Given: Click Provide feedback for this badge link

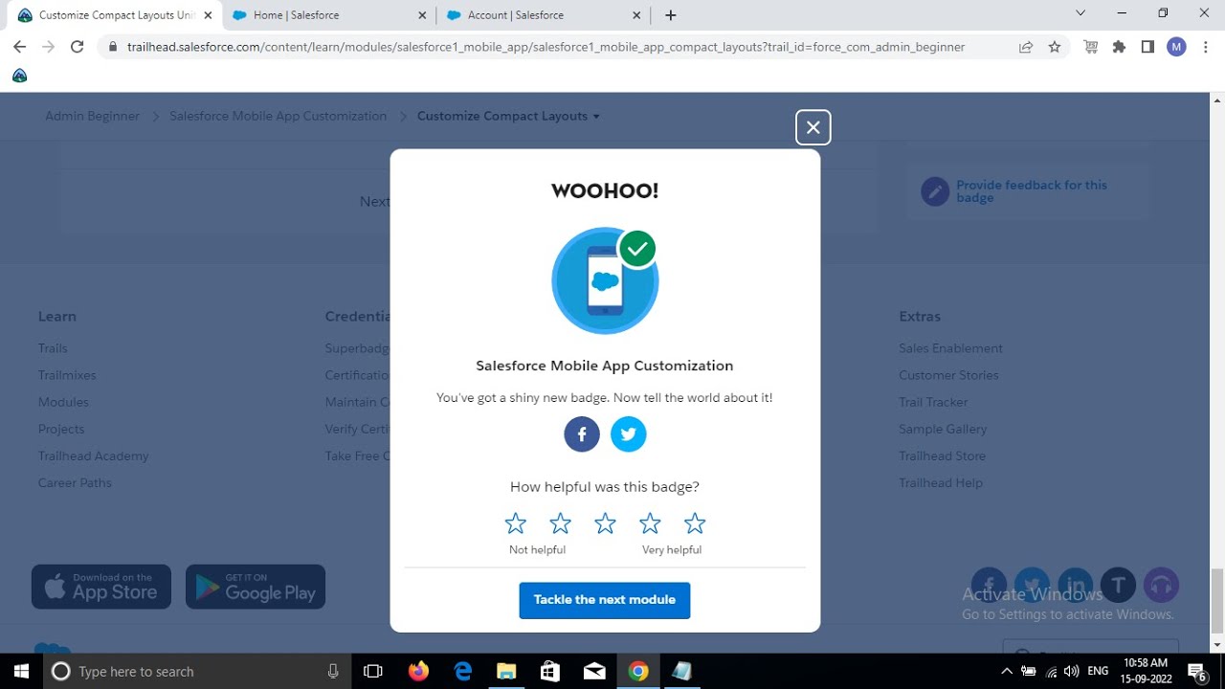Looking at the screenshot, I should (1032, 191).
